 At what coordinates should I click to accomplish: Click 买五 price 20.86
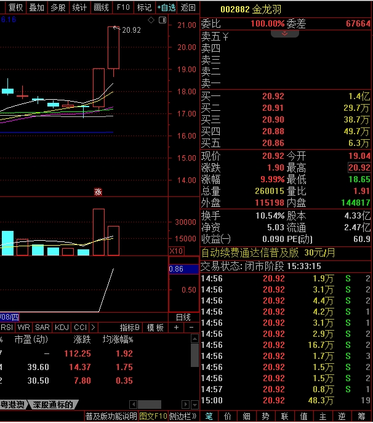(x=273, y=143)
